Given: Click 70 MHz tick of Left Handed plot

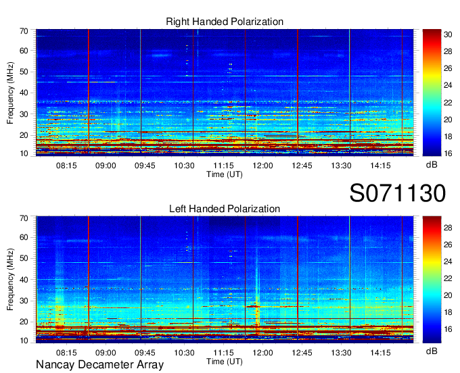Looking at the screenshot, I should pyautogui.click(x=24, y=218).
